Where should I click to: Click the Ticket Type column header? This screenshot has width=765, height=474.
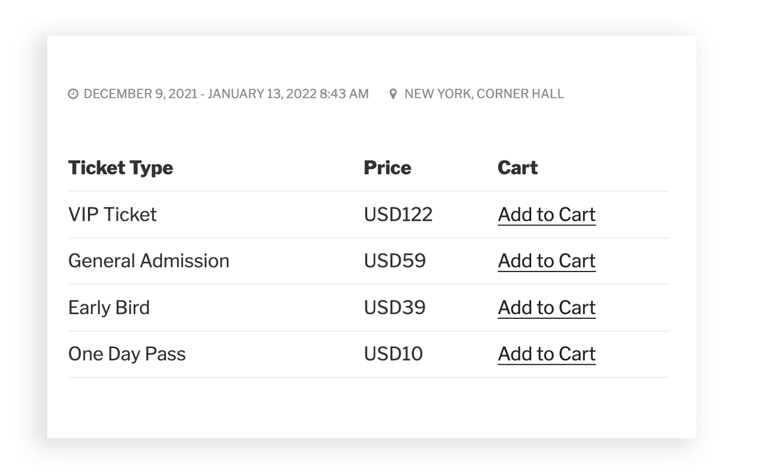point(121,168)
